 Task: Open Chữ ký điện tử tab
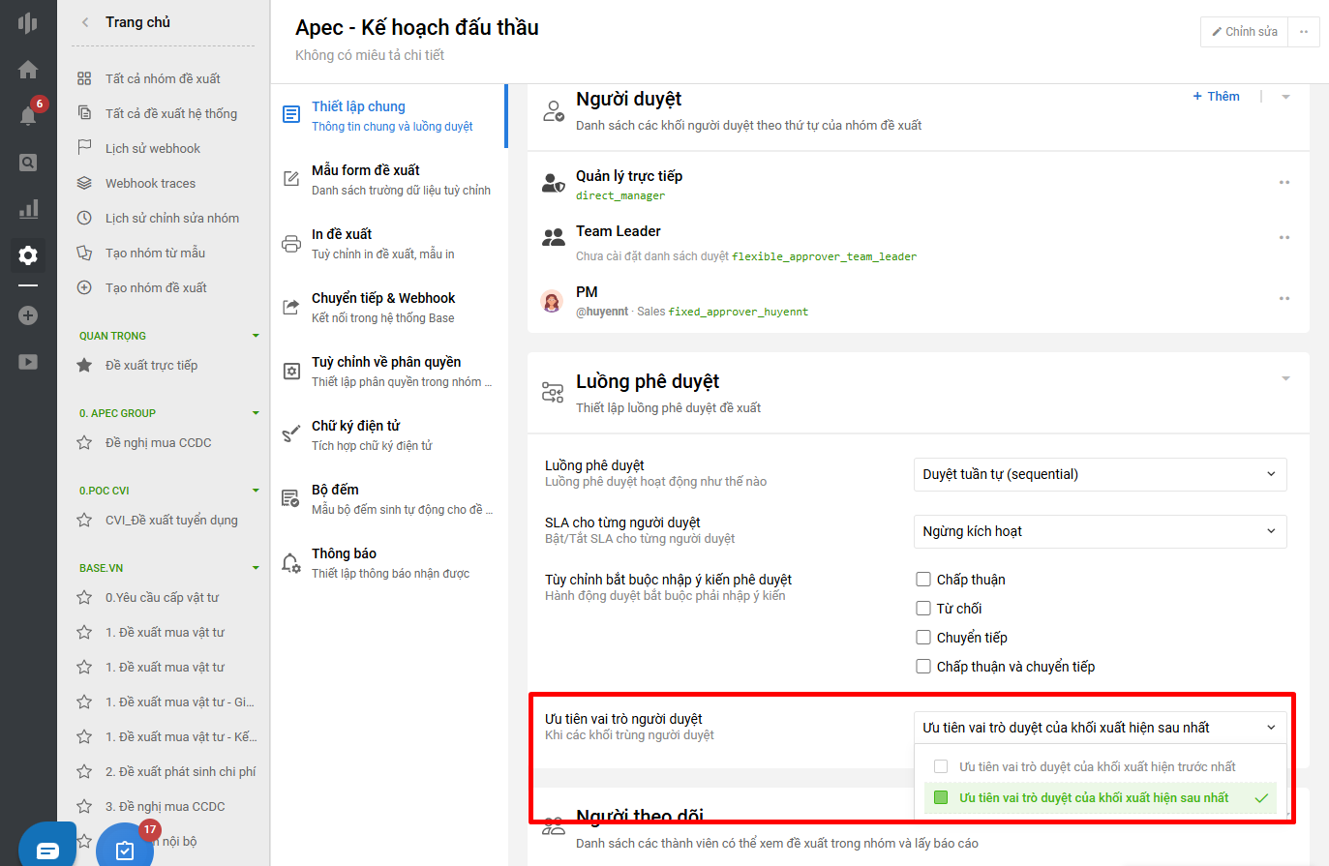point(389,434)
